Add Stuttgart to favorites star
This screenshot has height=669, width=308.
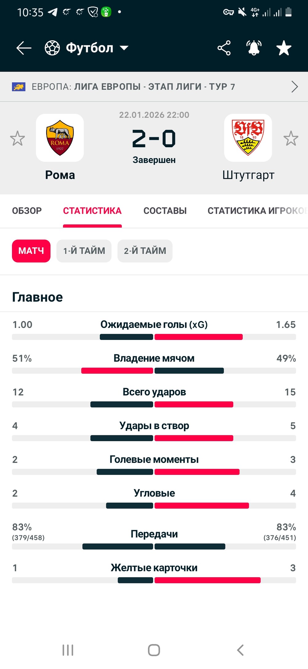tap(291, 138)
